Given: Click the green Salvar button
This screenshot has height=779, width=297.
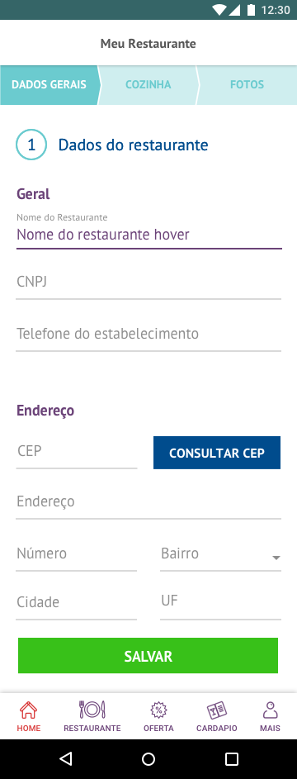Looking at the screenshot, I should [148, 656].
